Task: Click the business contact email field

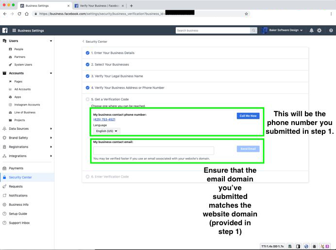Action: point(153,150)
